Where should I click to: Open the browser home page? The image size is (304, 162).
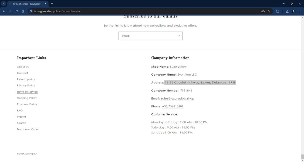23,11
